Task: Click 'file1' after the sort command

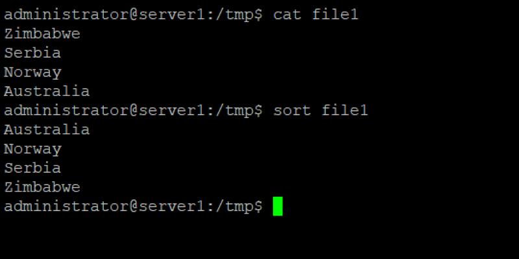Action: [x=344, y=111]
